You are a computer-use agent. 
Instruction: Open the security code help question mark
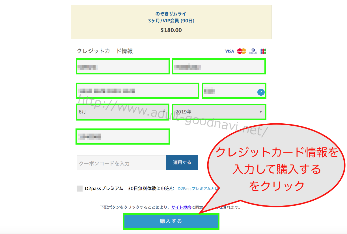coord(261,92)
